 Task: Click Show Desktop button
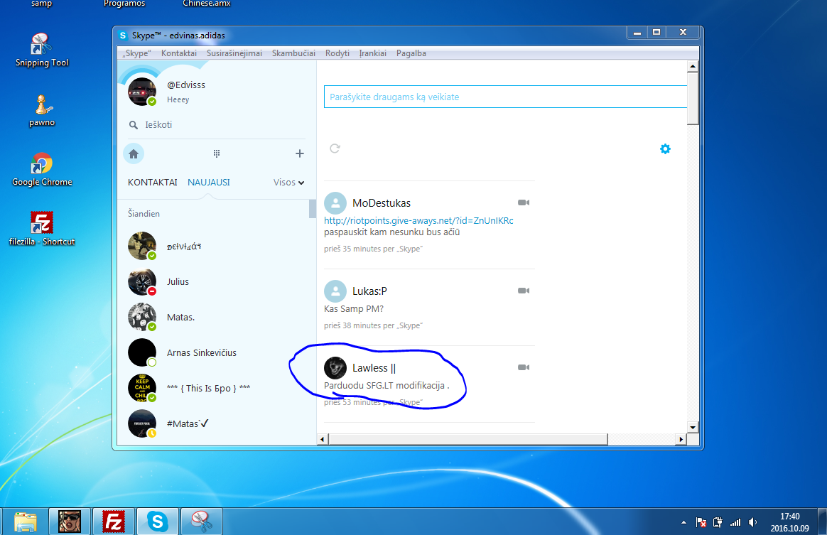coord(822,522)
